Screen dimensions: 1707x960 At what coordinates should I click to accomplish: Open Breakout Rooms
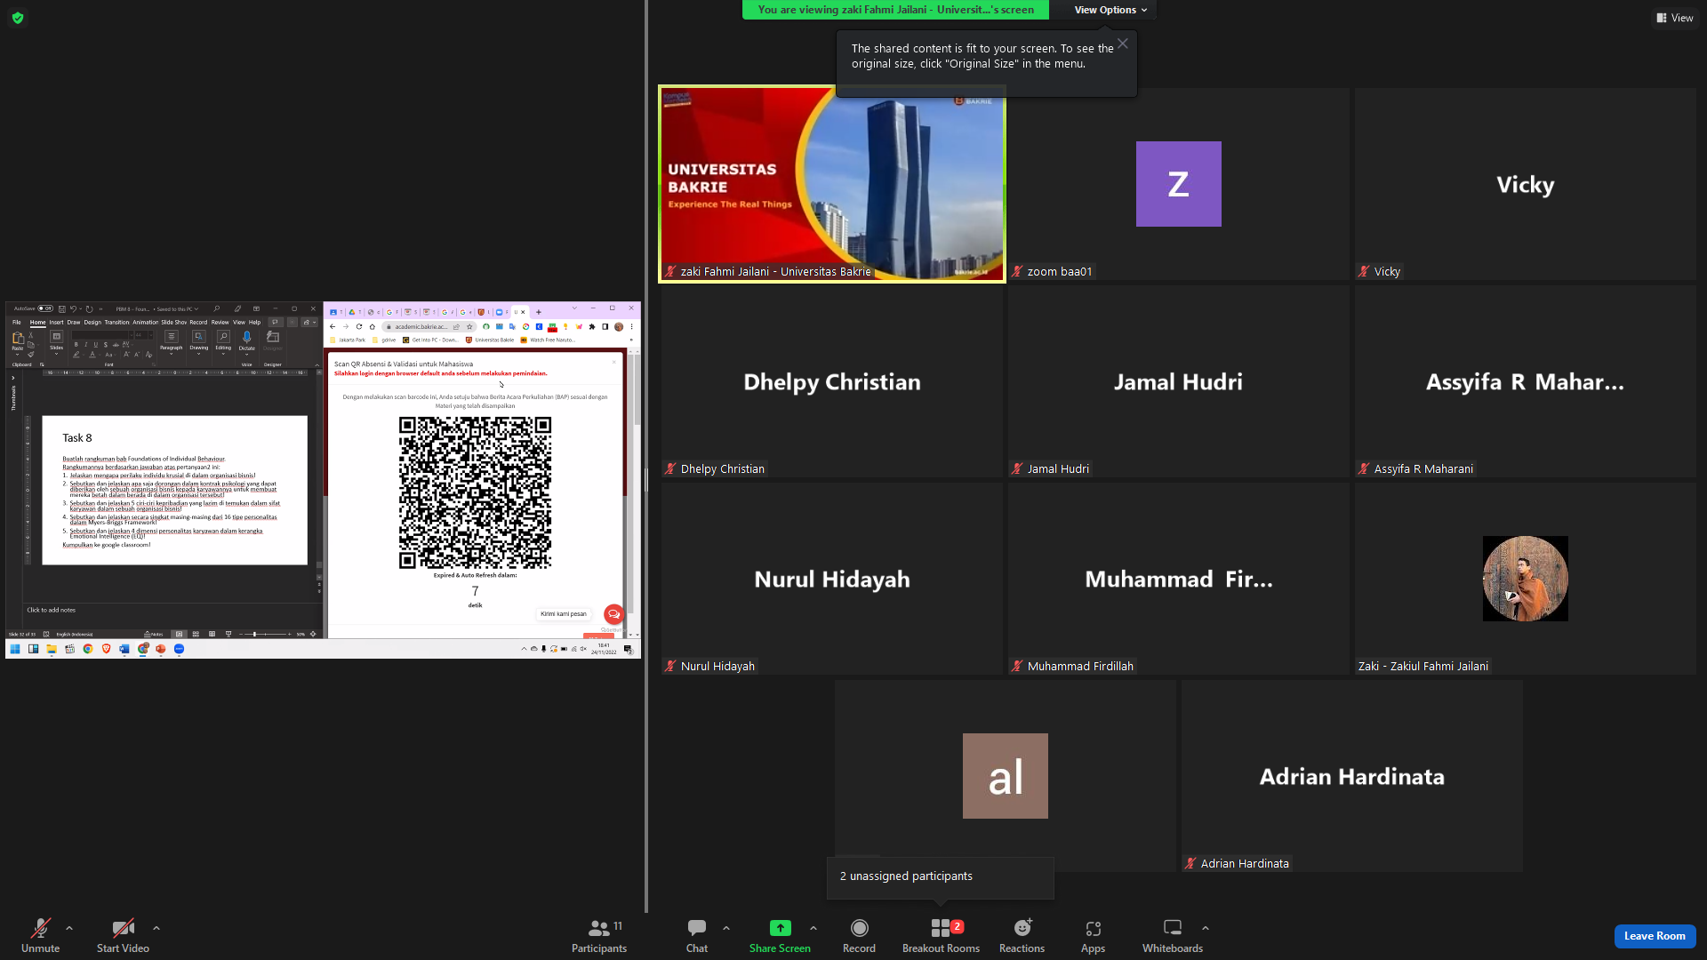[x=941, y=936]
